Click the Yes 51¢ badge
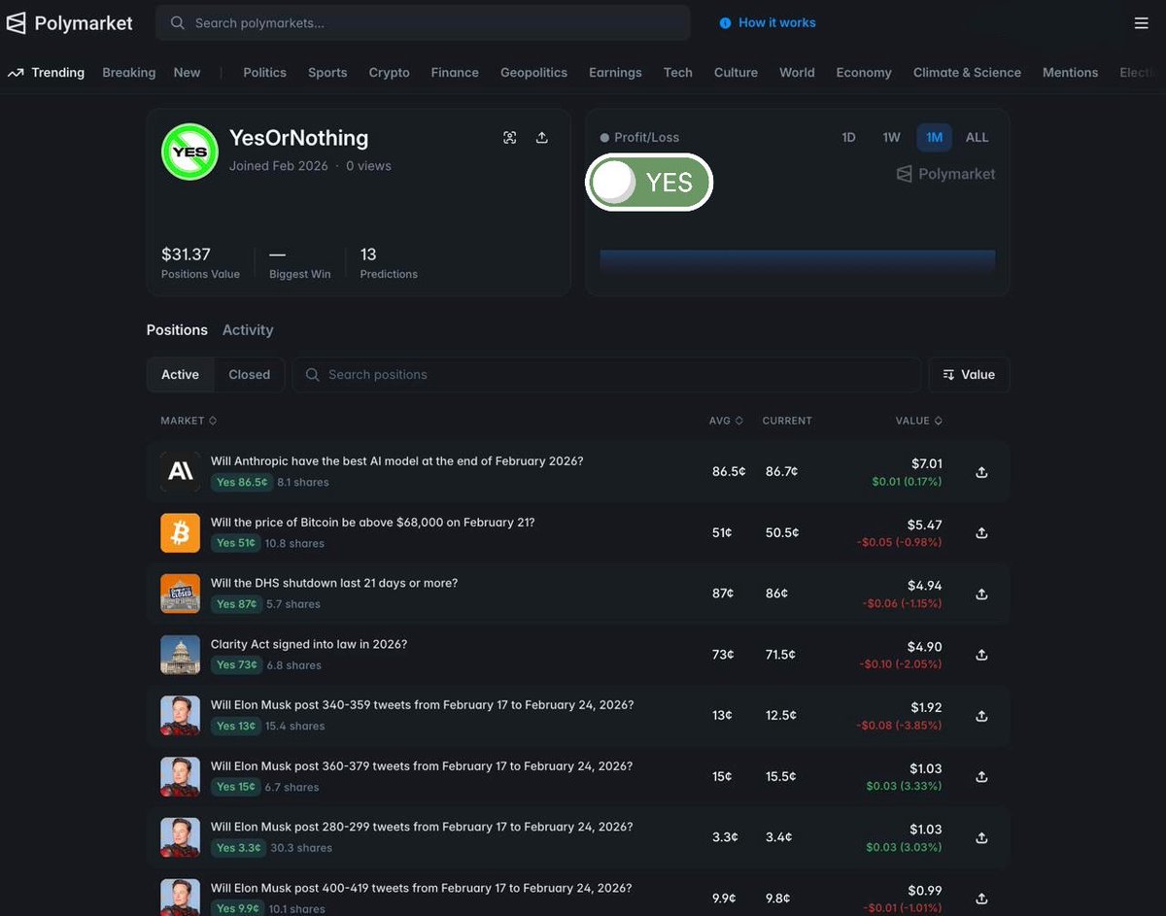This screenshot has width=1166, height=916. [236, 544]
